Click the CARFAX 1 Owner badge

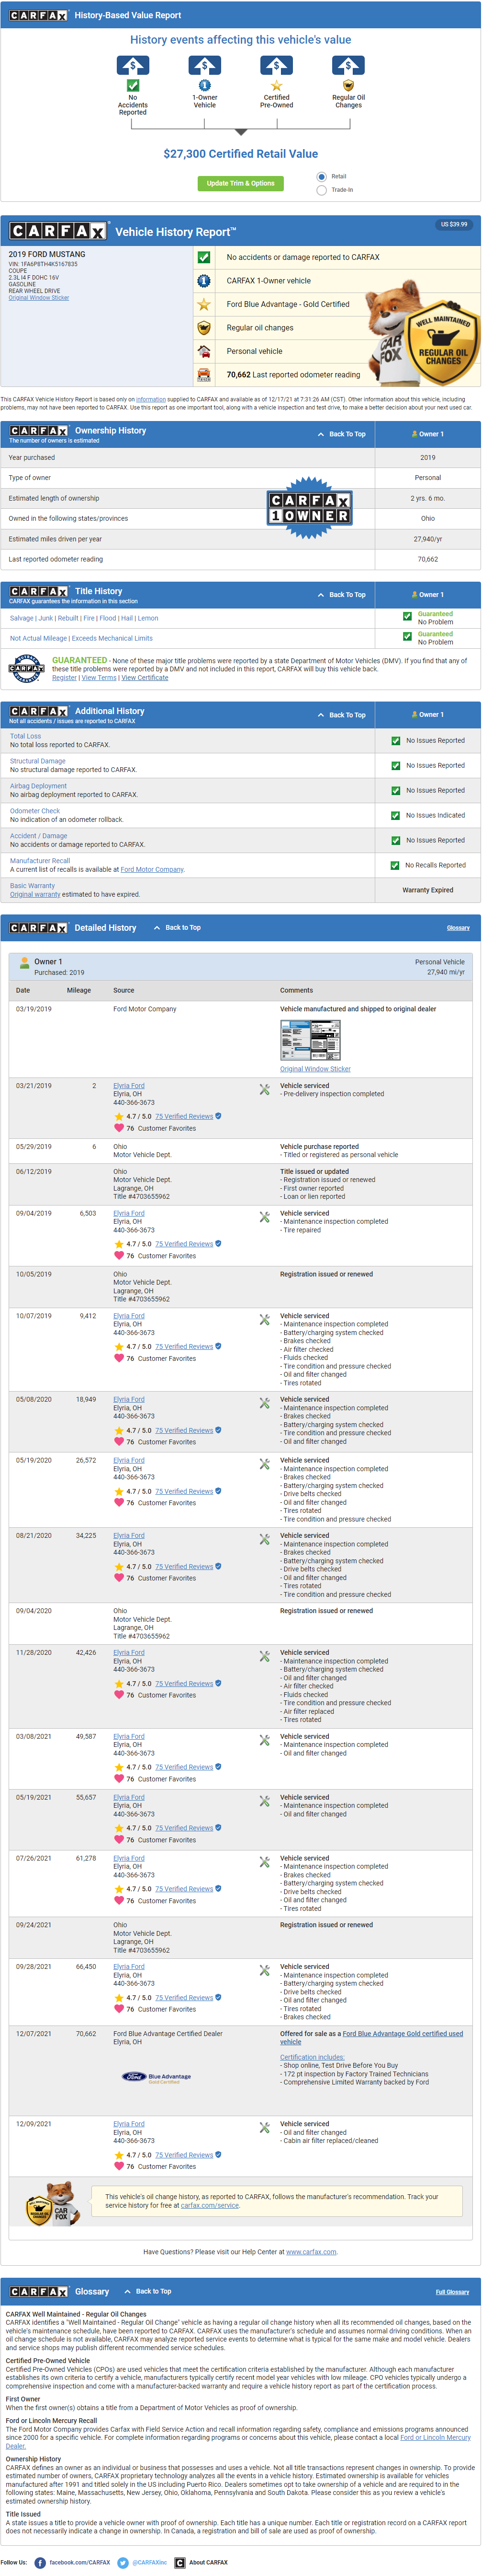click(x=309, y=508)
